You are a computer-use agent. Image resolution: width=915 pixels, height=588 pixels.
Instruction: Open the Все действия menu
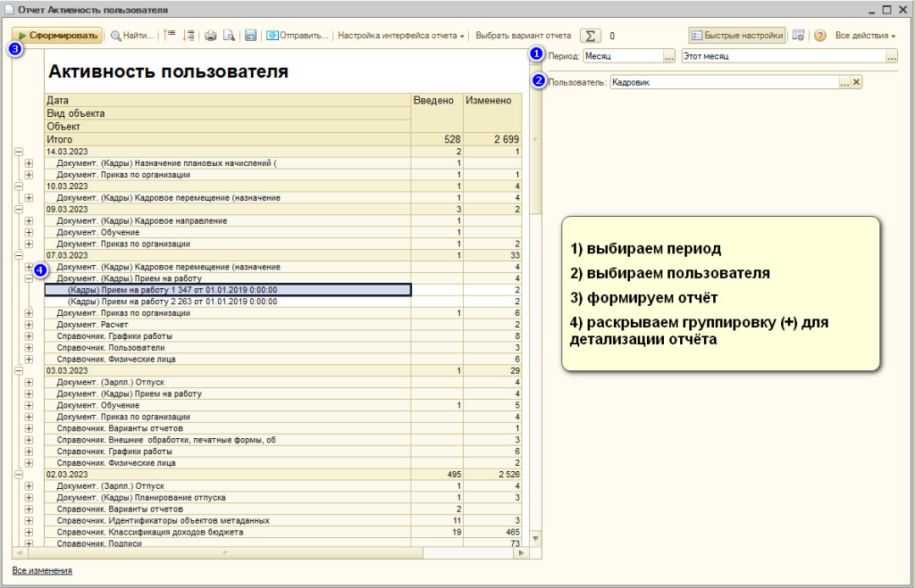[865, 36]
